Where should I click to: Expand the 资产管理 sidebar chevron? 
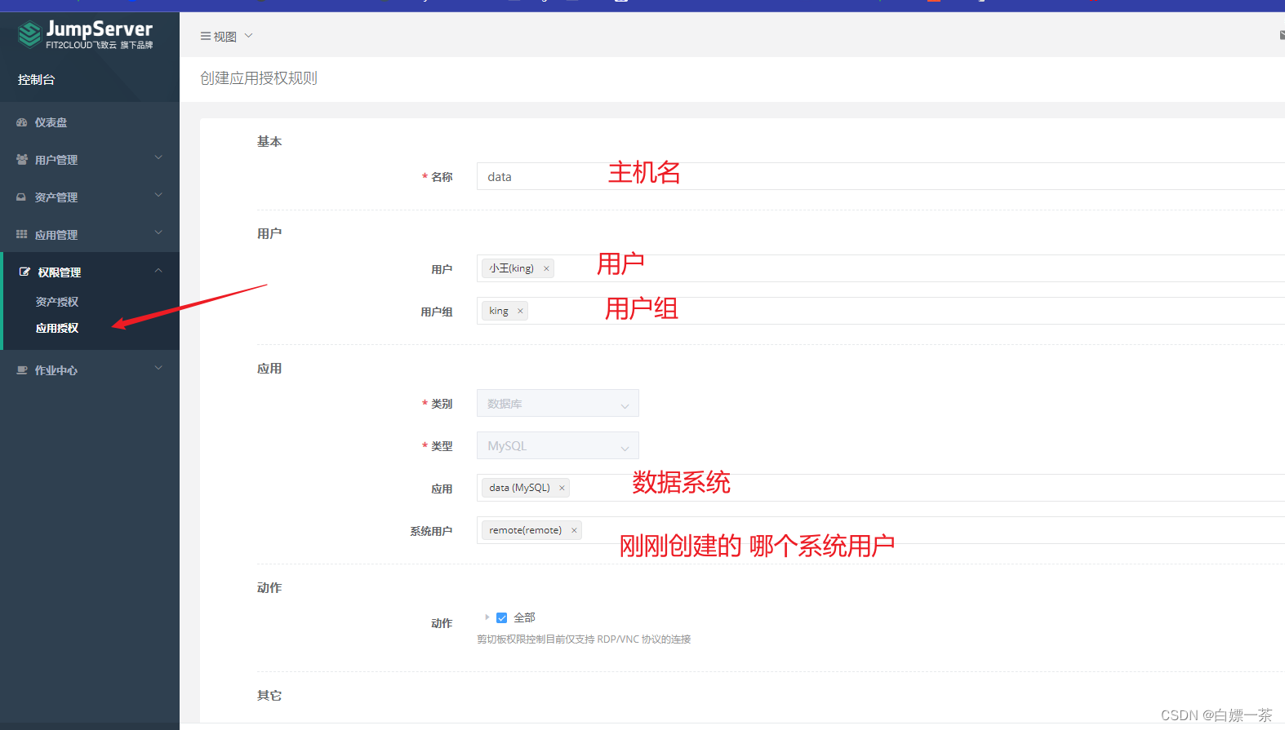coord(158,196)
